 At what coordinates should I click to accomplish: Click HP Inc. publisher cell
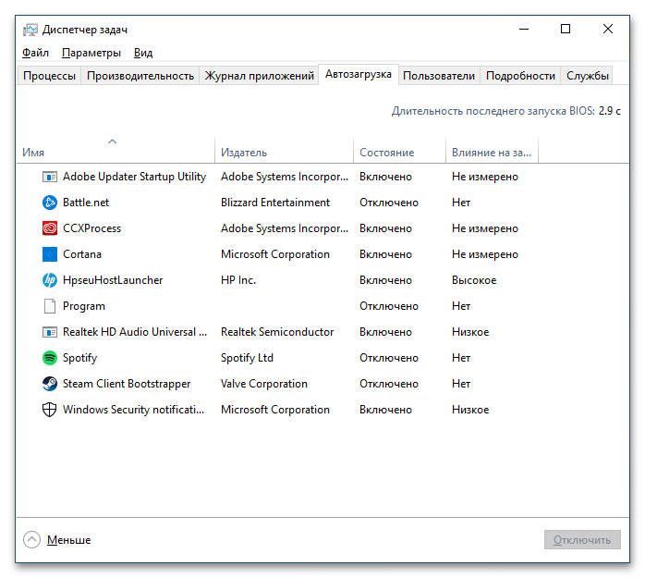point(238,280)
